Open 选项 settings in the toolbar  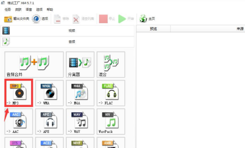click(x=40, y=19)
